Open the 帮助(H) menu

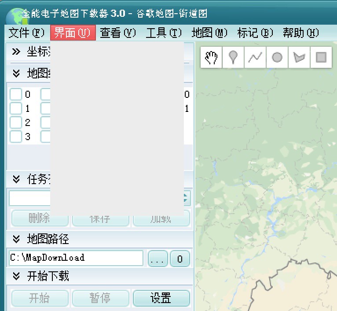pyautogui.click(x=301, y=33)
